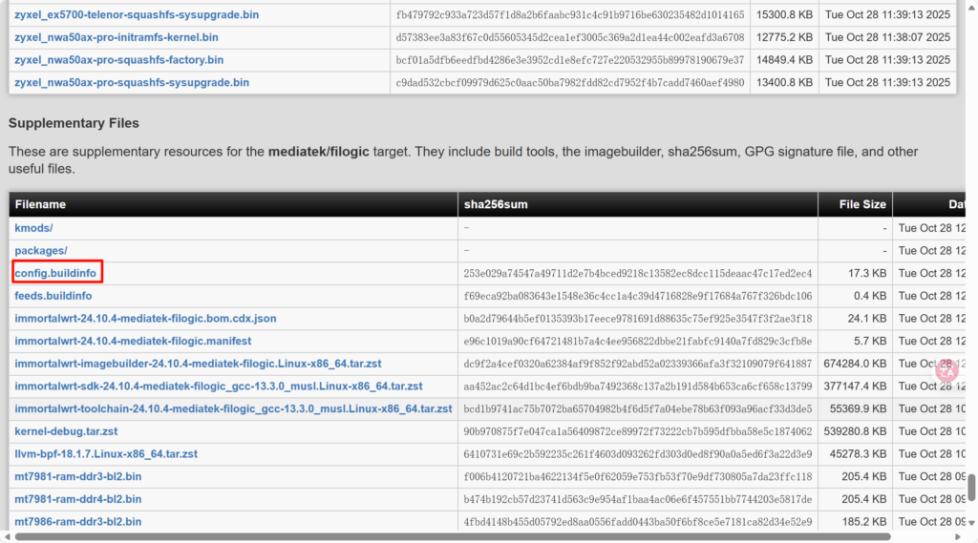
Task: Download mt7981-ram-ddr3-bl2.bin
Action: coord(78,476)
